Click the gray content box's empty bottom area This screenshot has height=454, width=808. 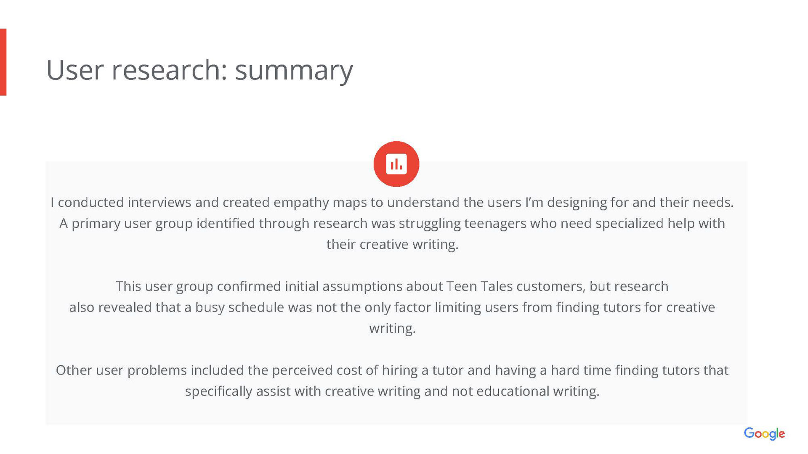pos(396,413)
